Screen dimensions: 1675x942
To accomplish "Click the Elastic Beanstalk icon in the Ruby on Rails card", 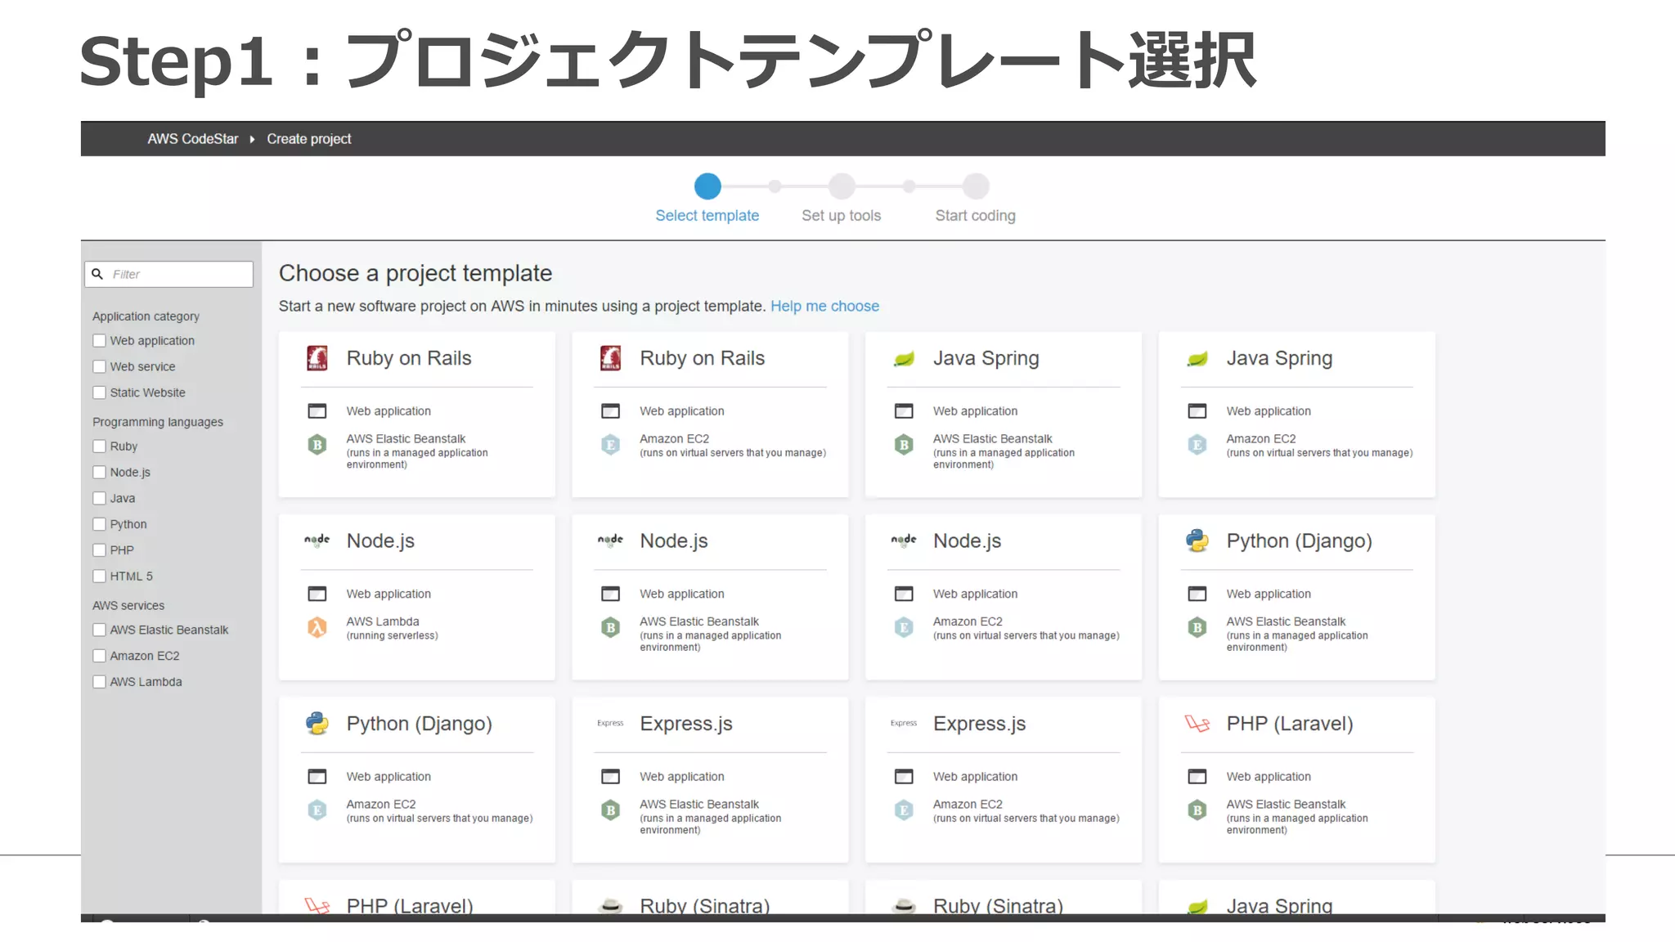I will (x=317, y=445).
